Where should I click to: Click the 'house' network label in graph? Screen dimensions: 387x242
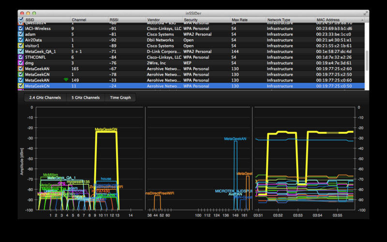coord(106,179)
